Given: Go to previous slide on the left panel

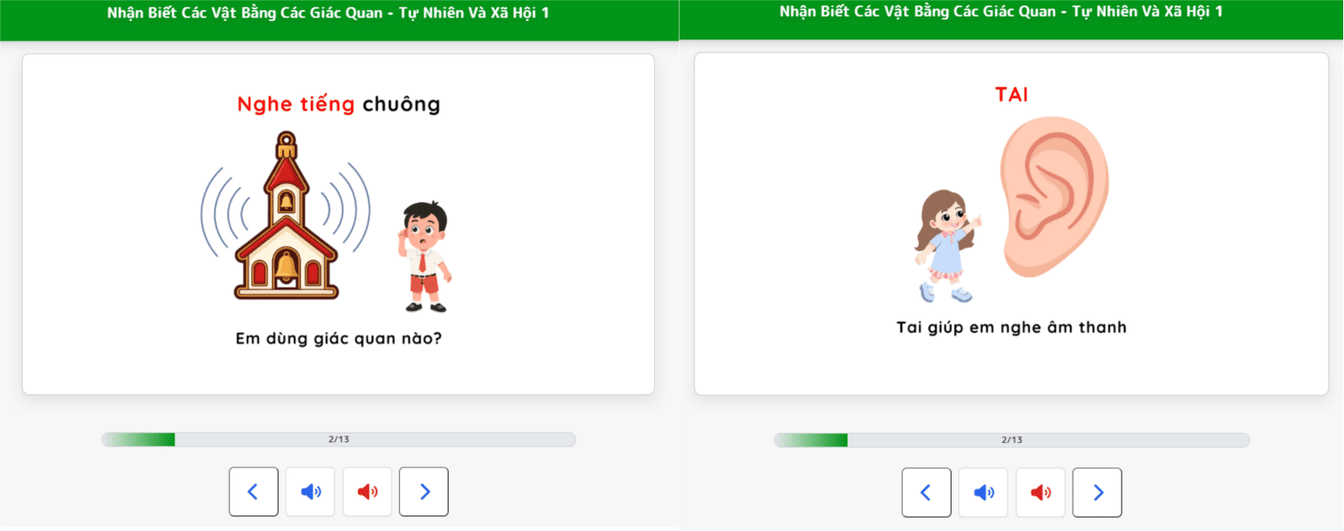Looking at the screenshot, I should [x=254, y=492].
